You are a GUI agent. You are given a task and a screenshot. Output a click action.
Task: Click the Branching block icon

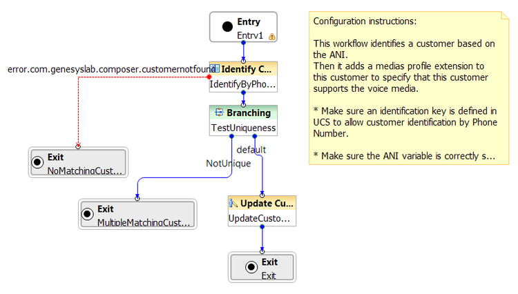219,112
